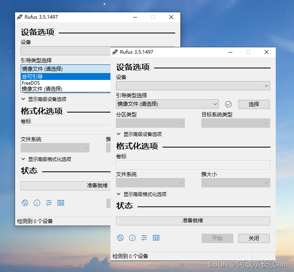Minimize the back Rufus window
This screenshot has height=272, width=294.
click(135, 17)
